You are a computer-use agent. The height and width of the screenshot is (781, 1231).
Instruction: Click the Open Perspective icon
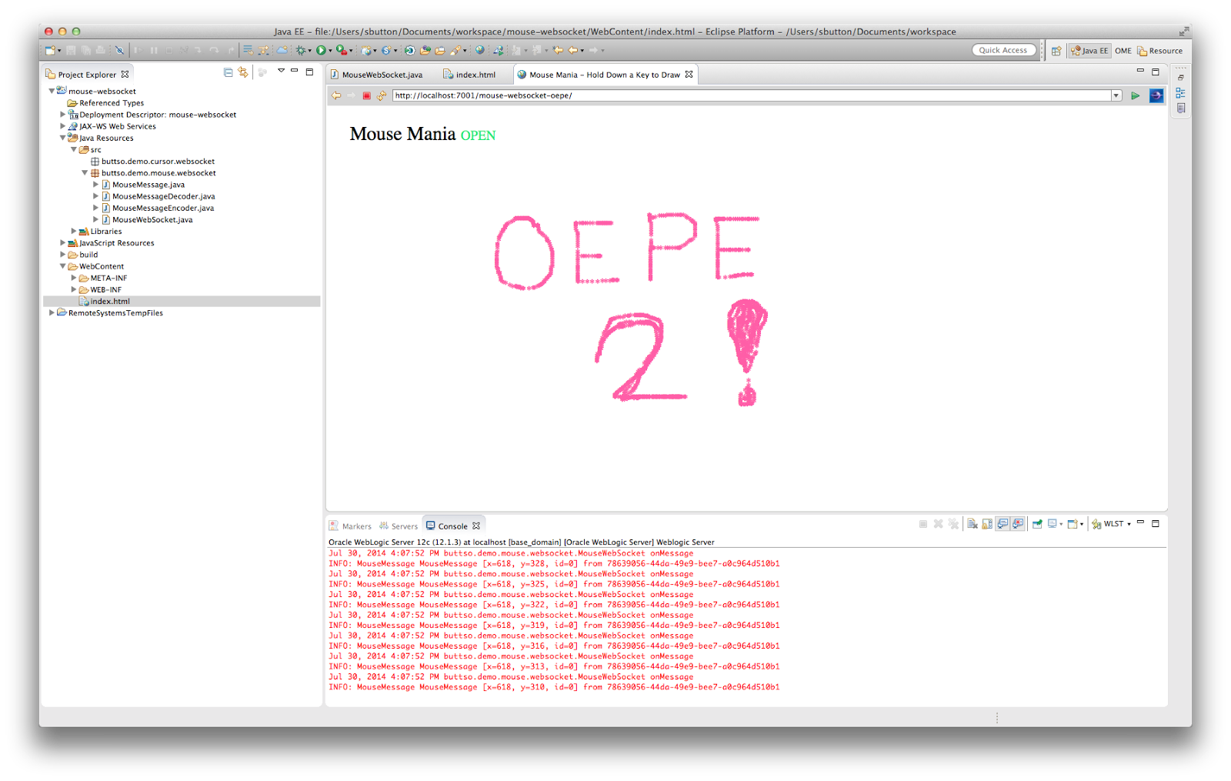point(1056,51)
